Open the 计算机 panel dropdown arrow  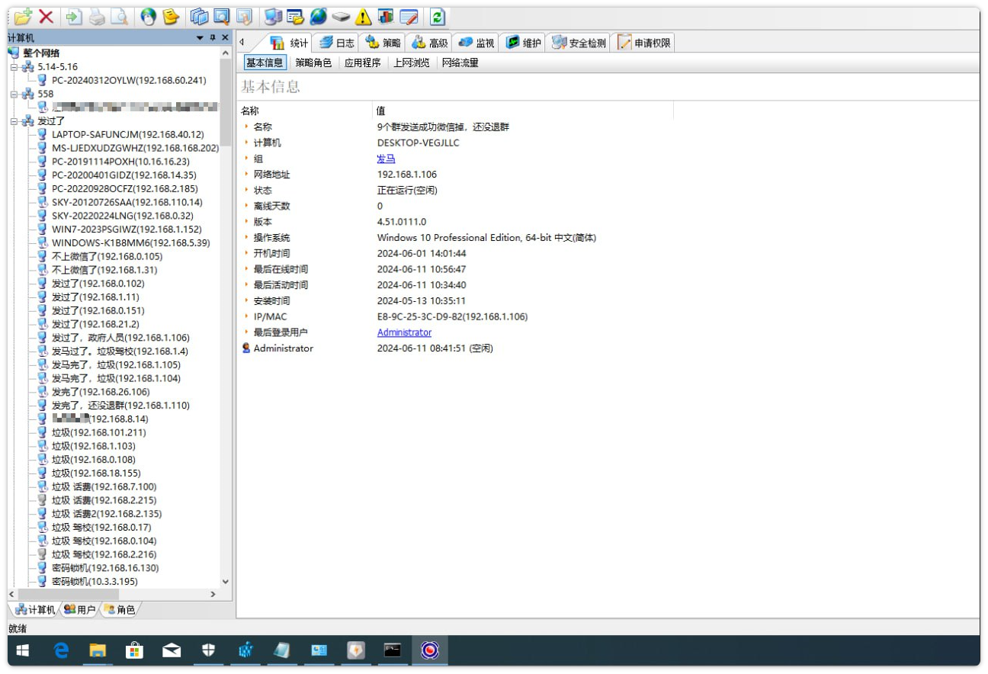[200, 37]
